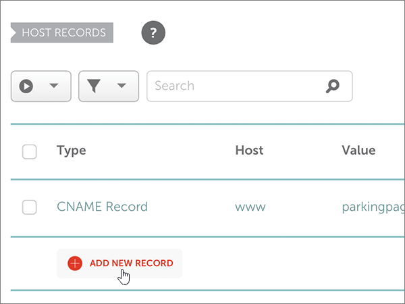Open the Host Records help question mark
405x304 pixels.
[x=153, y=32]
